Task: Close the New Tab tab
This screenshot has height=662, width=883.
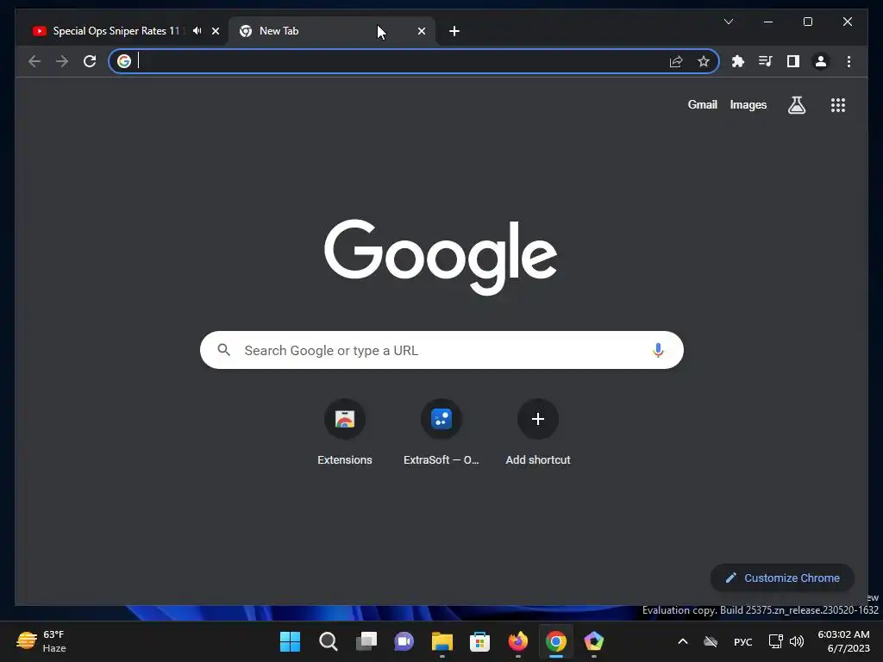Action: click(x=421, y=31)
